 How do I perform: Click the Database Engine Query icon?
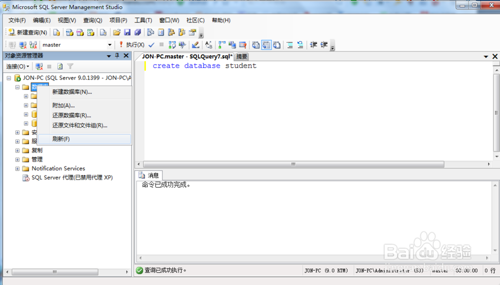[56, 32]
